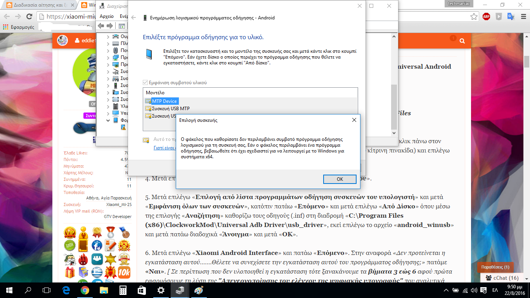Toggle the Εμφάνιση συμβατού υλικού checkbox

point(145,83)
